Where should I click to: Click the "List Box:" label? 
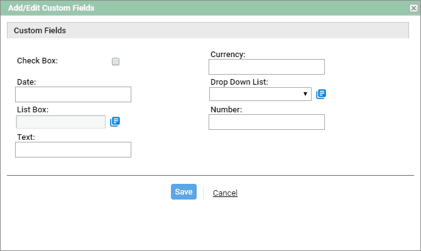pos(33,110)
